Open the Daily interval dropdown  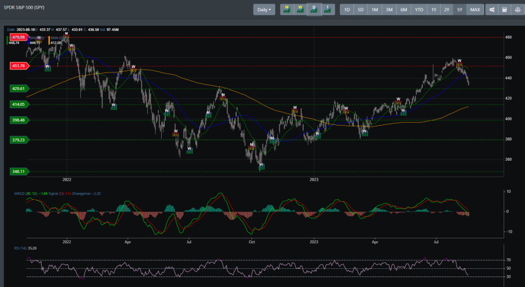(264, 10)
